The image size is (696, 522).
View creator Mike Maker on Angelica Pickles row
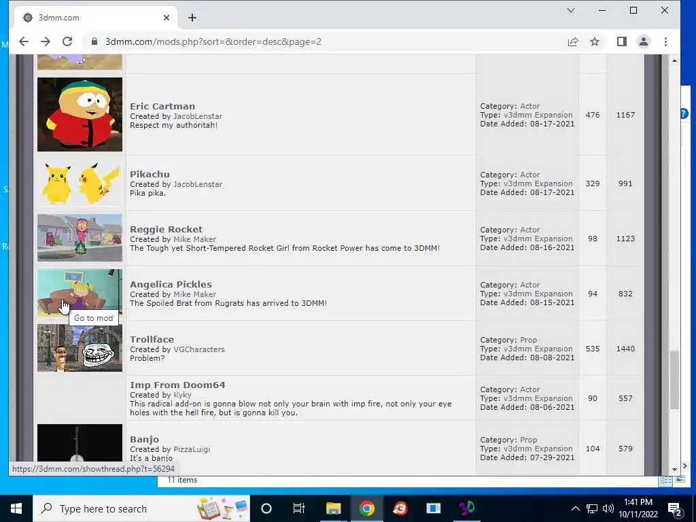coord(195,294)
